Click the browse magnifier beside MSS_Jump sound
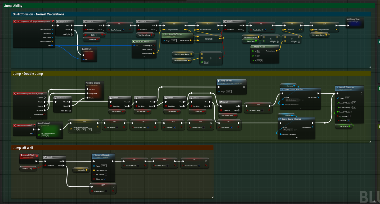Screen dimensions: 380x204 click(297, 130)
